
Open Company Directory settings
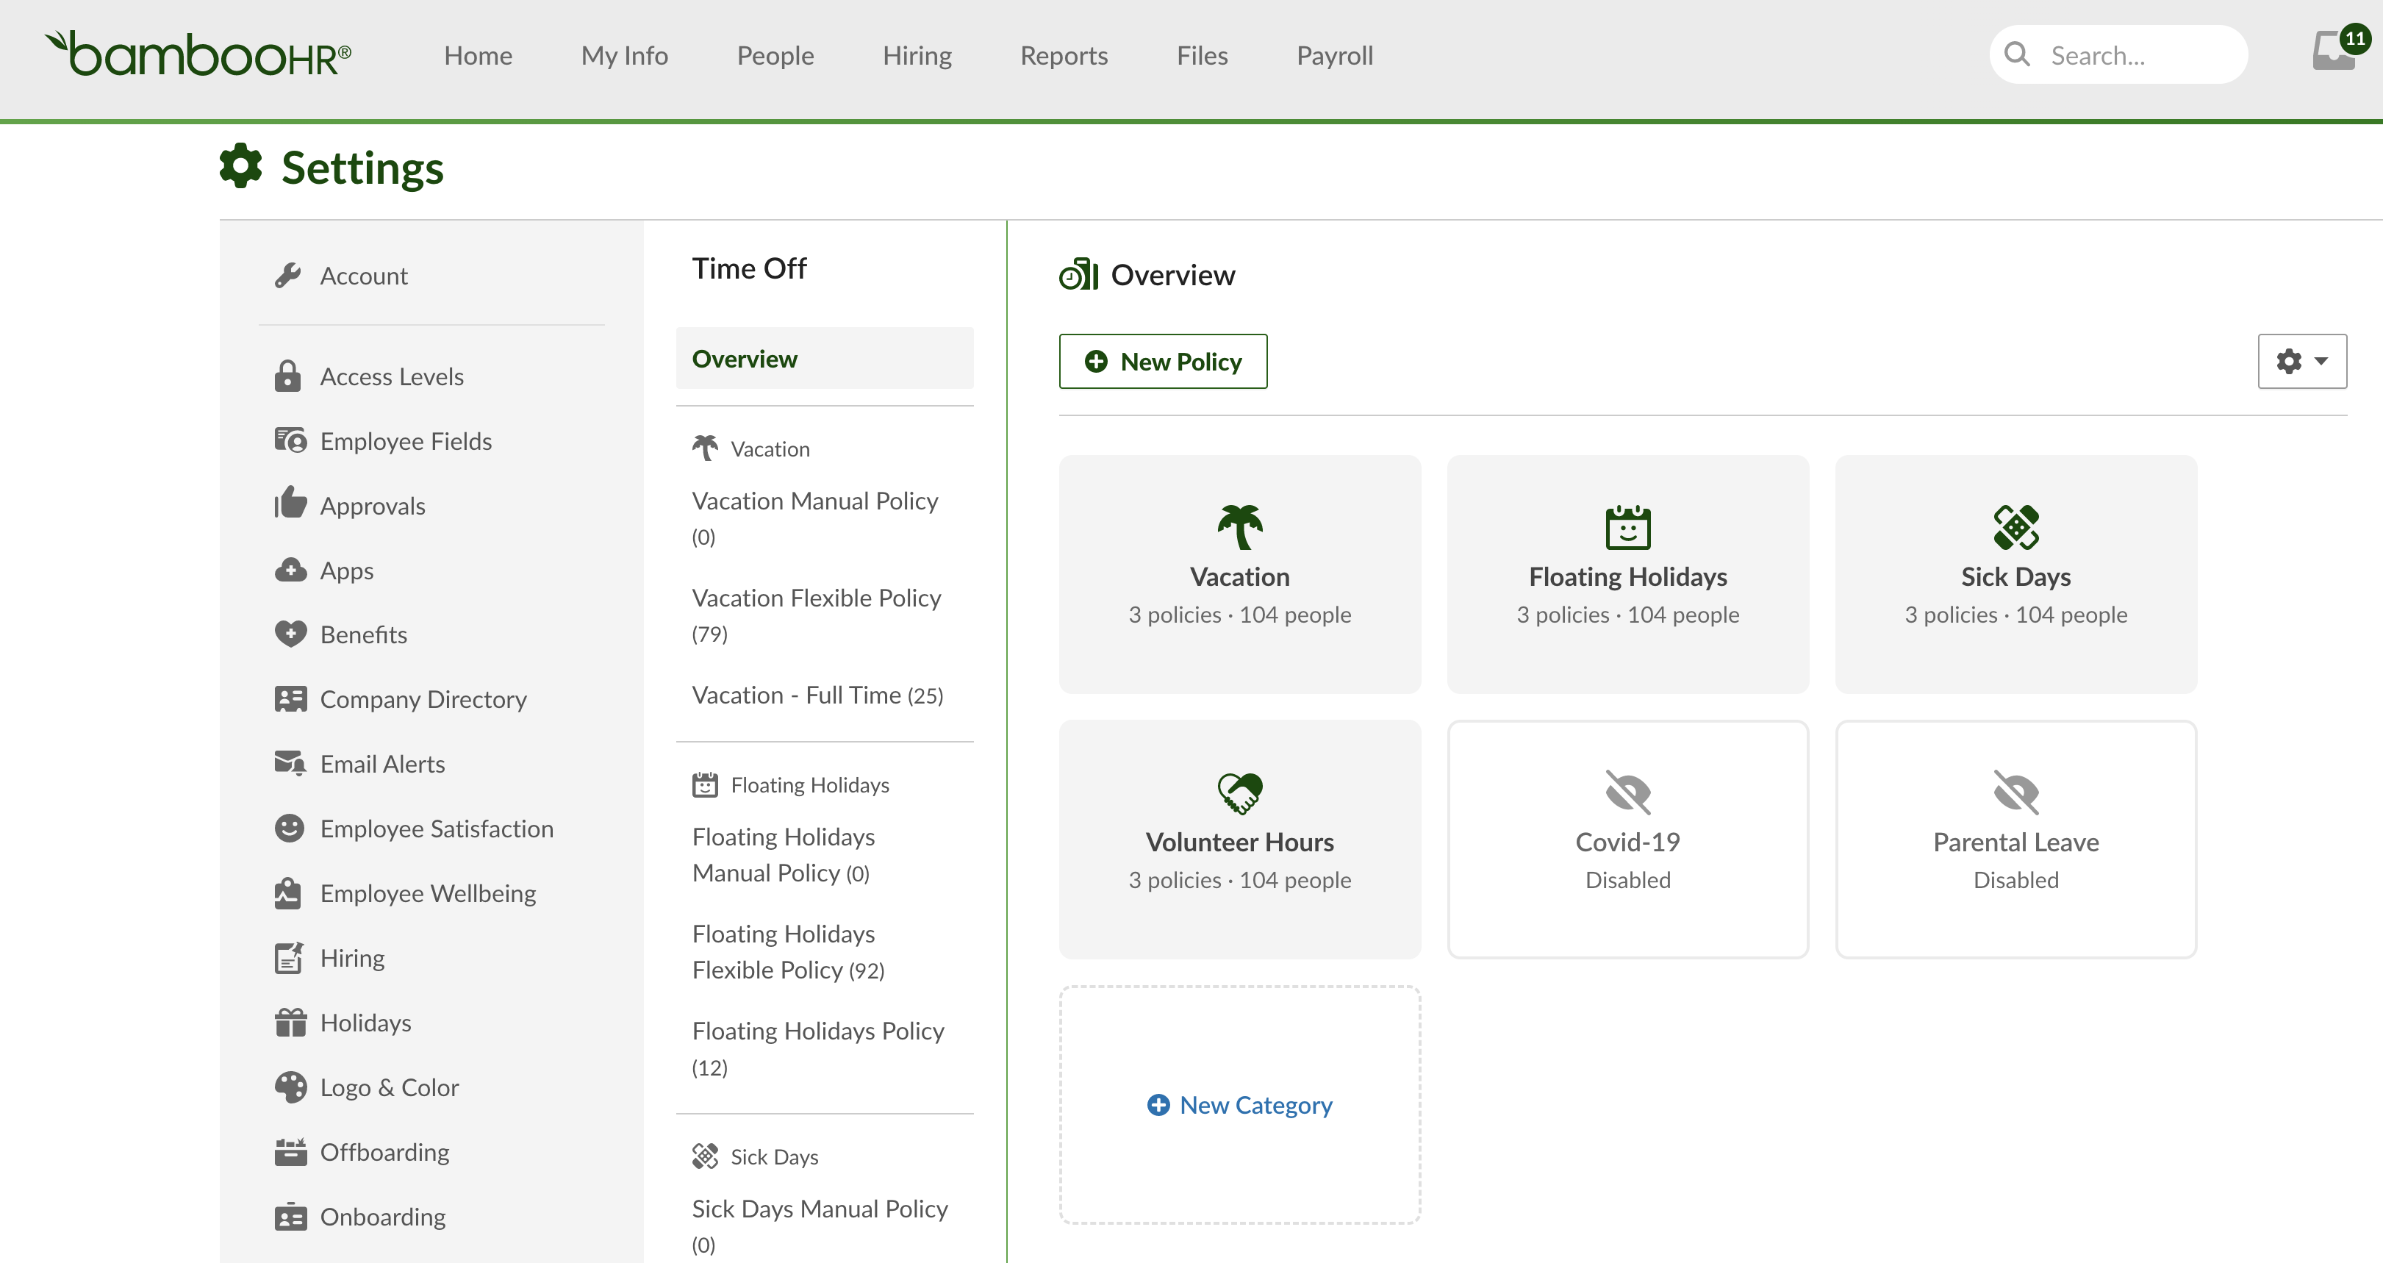click(x=423, y=700)
